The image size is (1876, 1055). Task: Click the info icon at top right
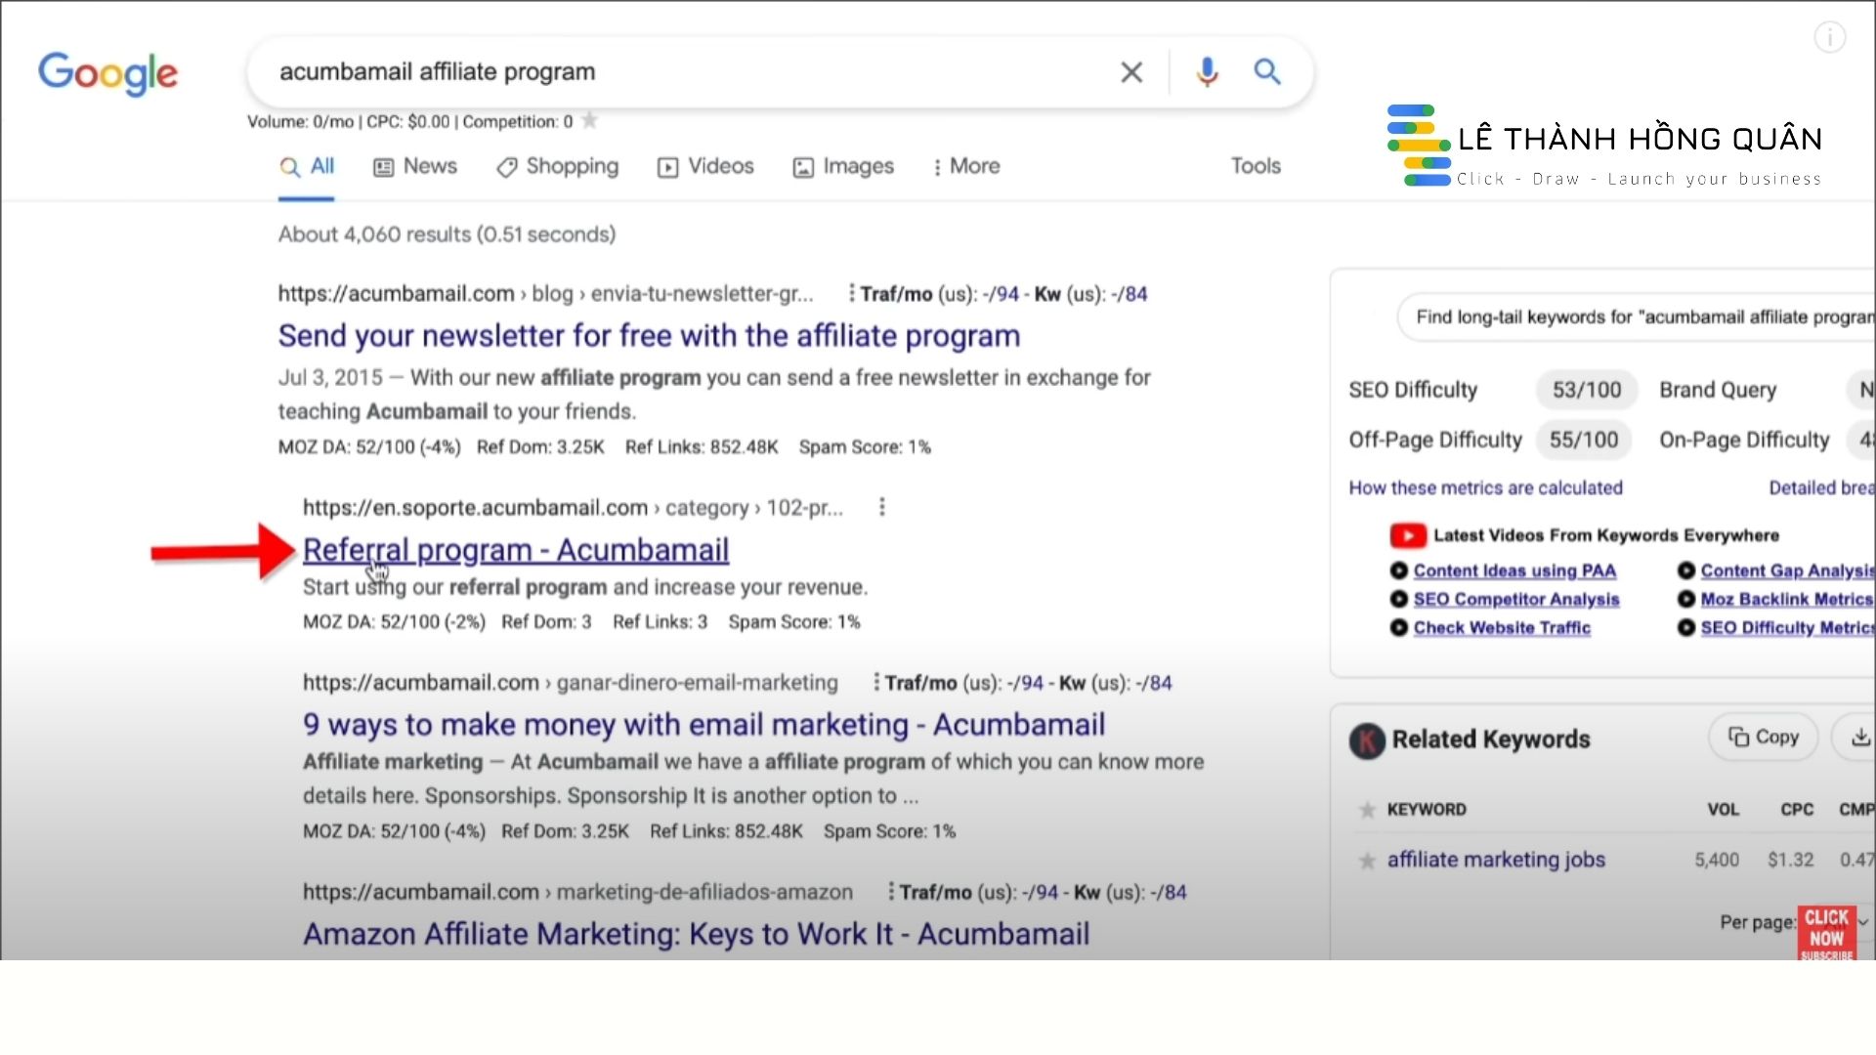1829,37
